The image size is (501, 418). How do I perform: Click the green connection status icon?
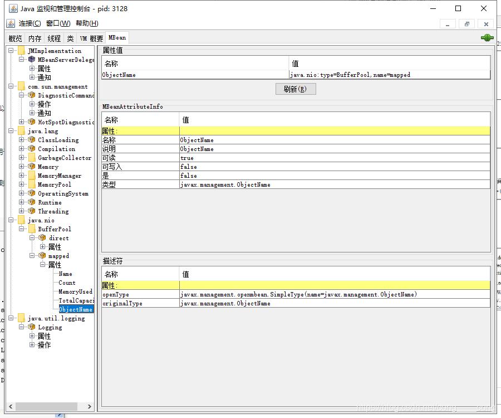[487, 38]
